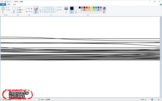Click the rectangular Select tool icon
Screen dimensions: 162x101
[x=14, y=8]
